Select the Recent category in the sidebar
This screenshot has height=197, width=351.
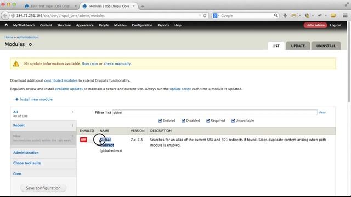[19, 125]
